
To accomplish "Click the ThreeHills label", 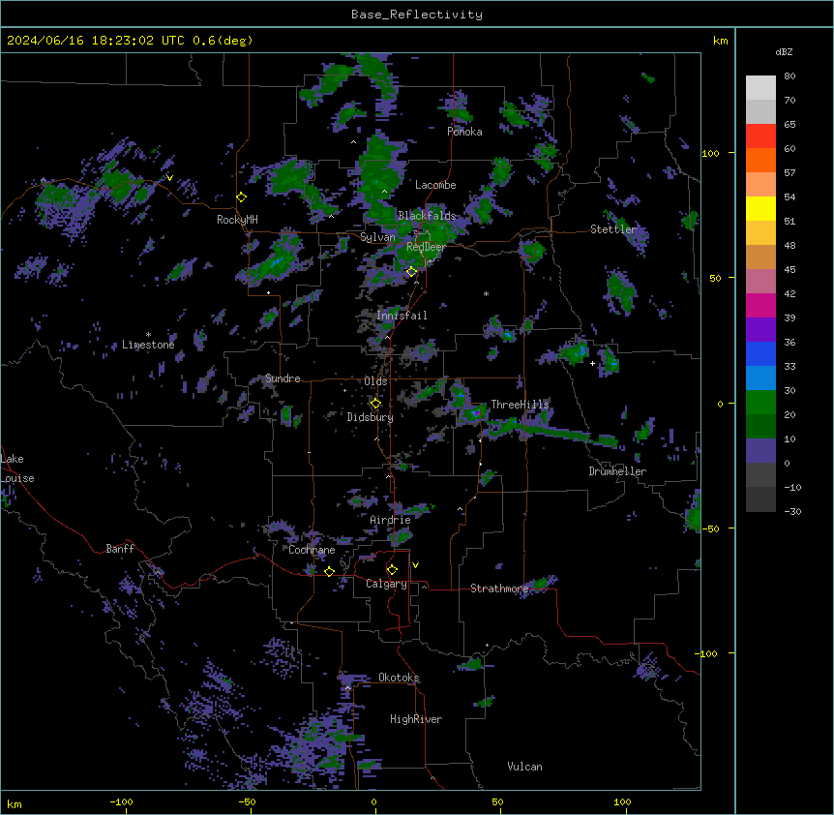I will [520, 405].
